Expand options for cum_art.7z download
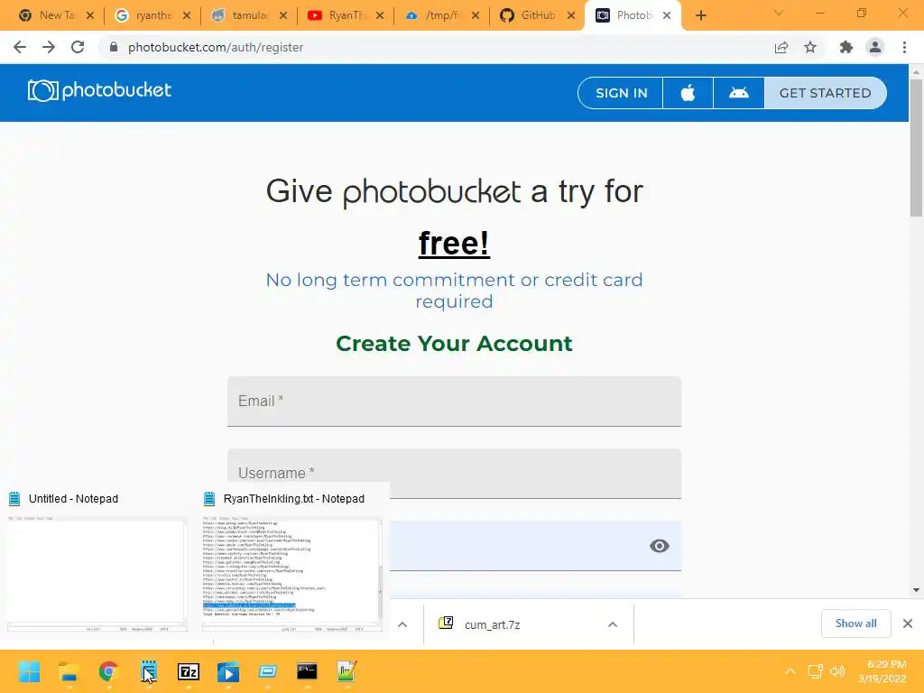This screenshot has height=693, width=924. [x=613, y=624]
